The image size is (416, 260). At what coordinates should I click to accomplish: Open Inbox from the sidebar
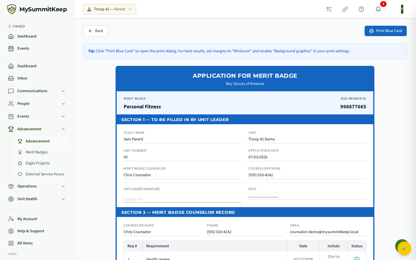click(x=37, y=78)
